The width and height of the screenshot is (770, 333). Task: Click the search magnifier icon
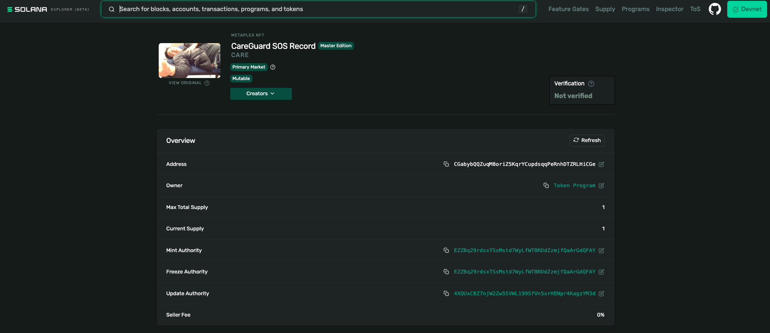(x=111, y=9)
